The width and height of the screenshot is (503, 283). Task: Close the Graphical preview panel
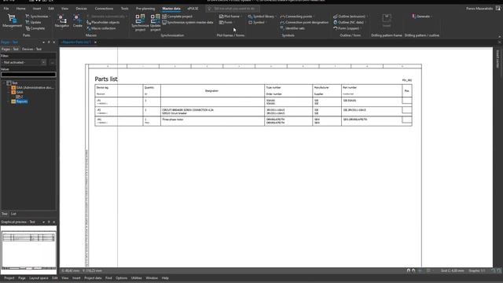tap(54, 222)
